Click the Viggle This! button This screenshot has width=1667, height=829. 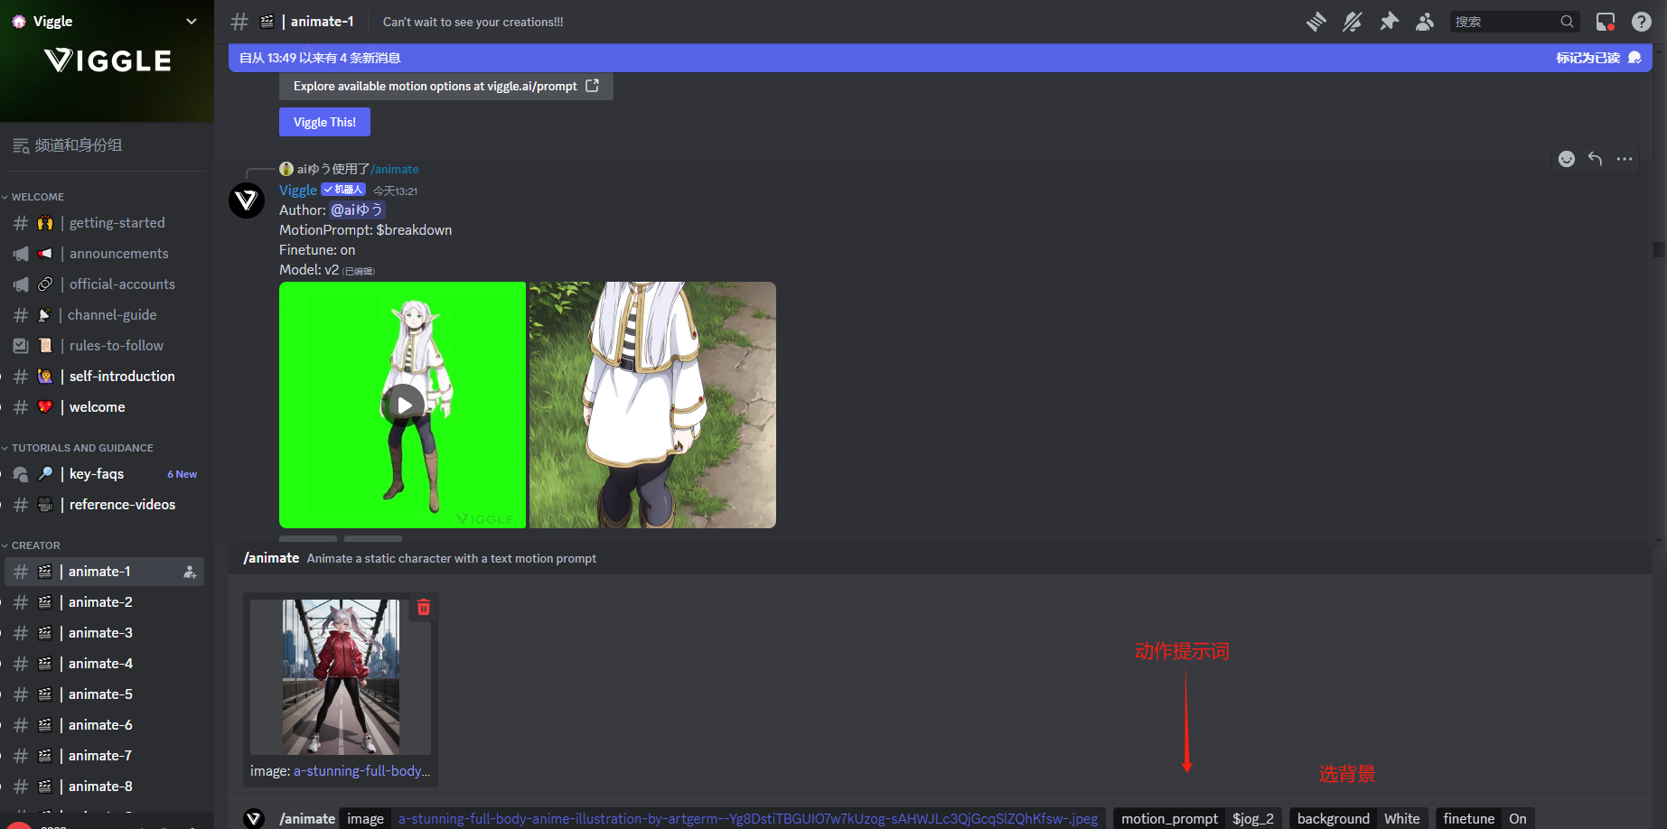pyautogui.click(x=324, y=122)
